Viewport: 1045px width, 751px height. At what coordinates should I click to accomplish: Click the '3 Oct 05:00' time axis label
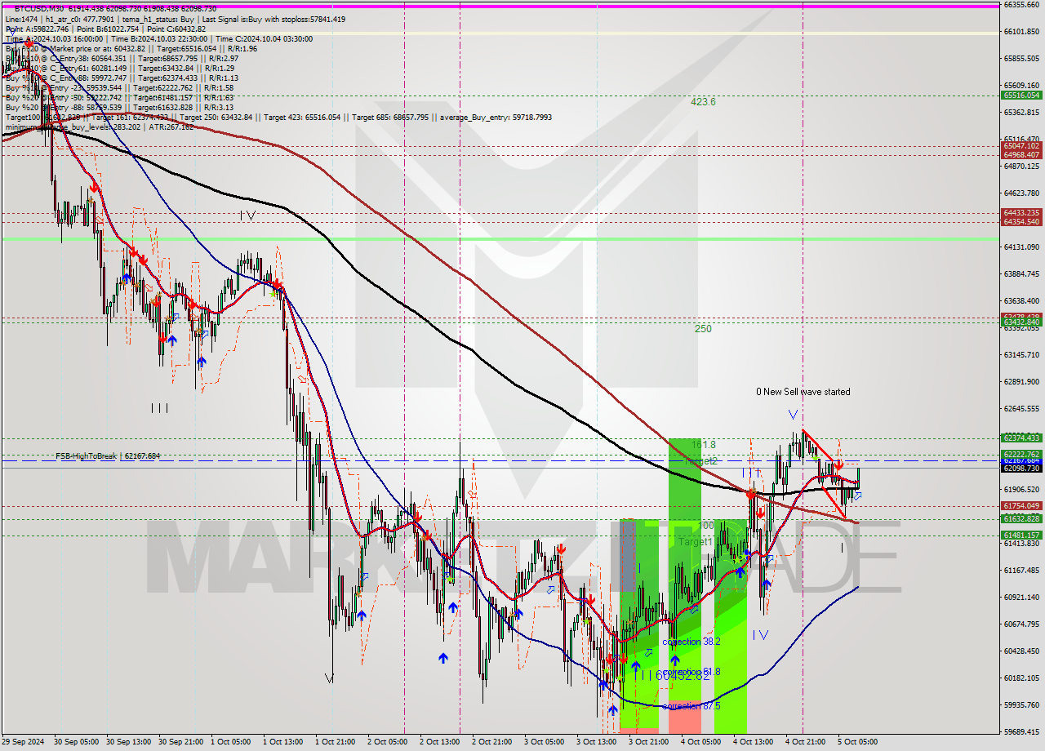coord(545,742)
